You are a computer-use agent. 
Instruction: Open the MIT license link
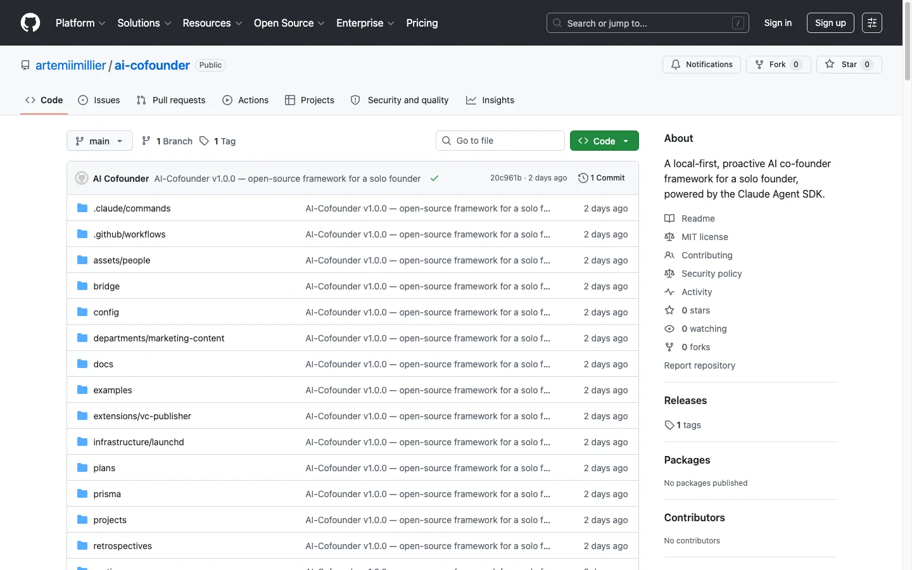point(704,237)
